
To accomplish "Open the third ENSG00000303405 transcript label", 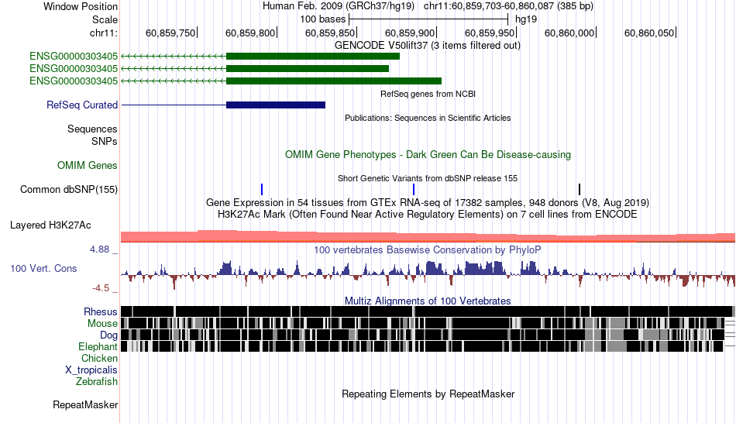I will click(74, 81).
